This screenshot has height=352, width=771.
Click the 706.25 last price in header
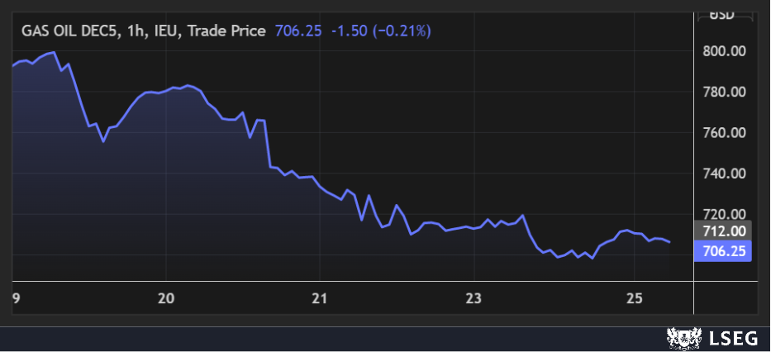[x=297, y=31]
